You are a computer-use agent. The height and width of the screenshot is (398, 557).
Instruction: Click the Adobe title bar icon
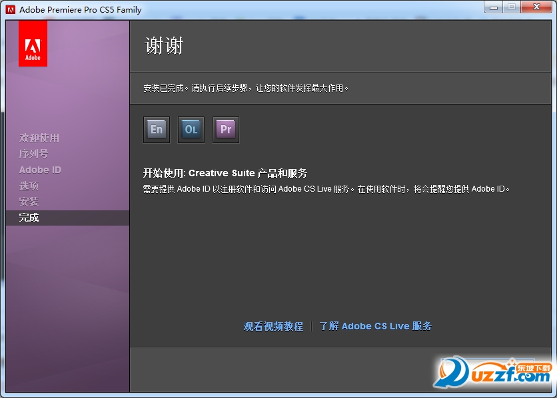point(11,9)
